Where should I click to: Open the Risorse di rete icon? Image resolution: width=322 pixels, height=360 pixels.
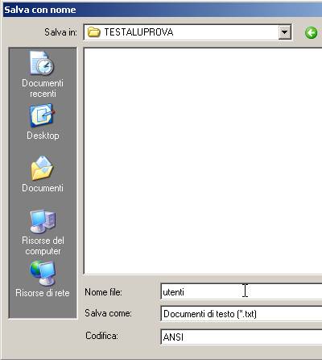pyautogui.click(x=43, y=273)
